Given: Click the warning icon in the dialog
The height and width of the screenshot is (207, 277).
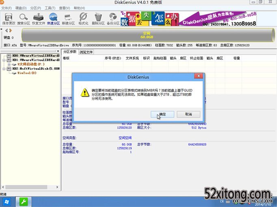Looking at the screenshot, I should point(85,93).
